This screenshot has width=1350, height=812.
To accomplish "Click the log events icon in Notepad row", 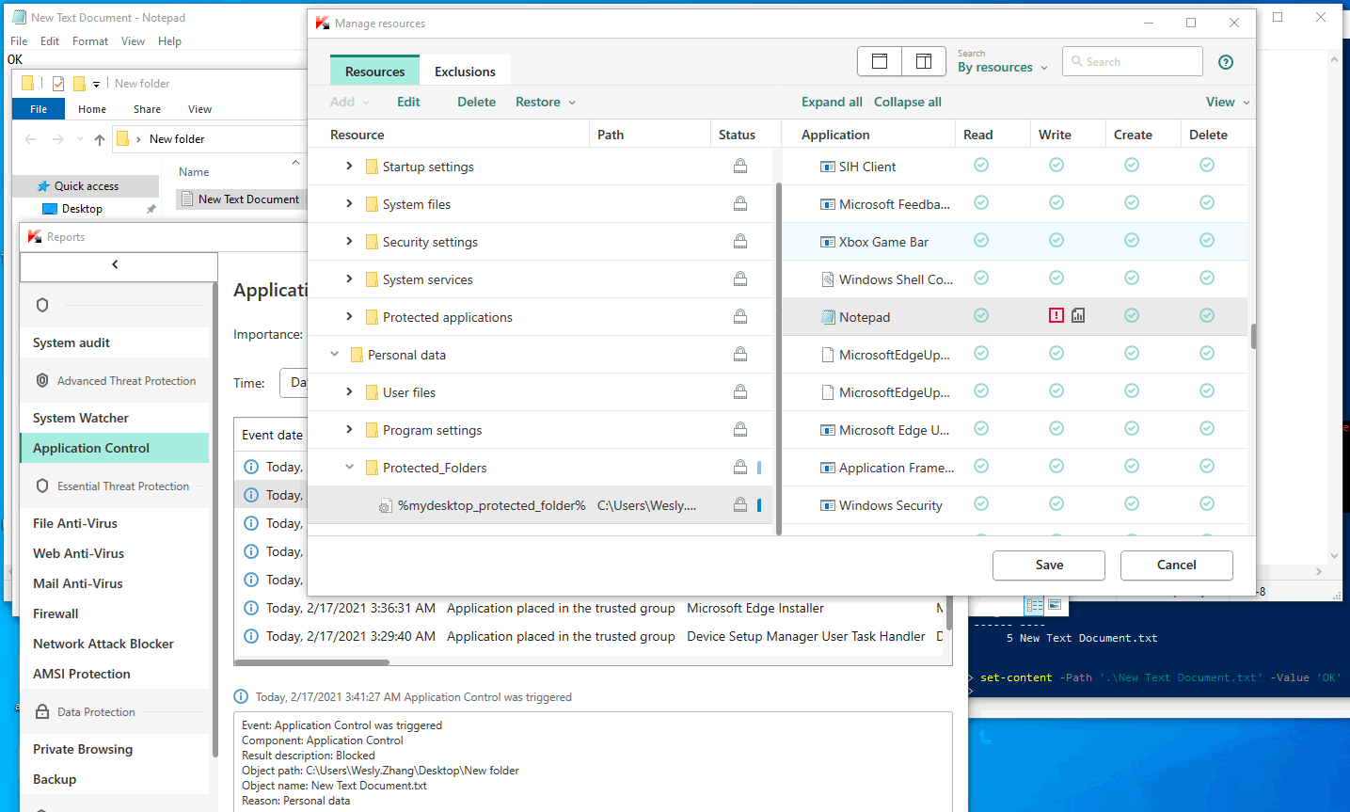I will (x=1078, y=315).
